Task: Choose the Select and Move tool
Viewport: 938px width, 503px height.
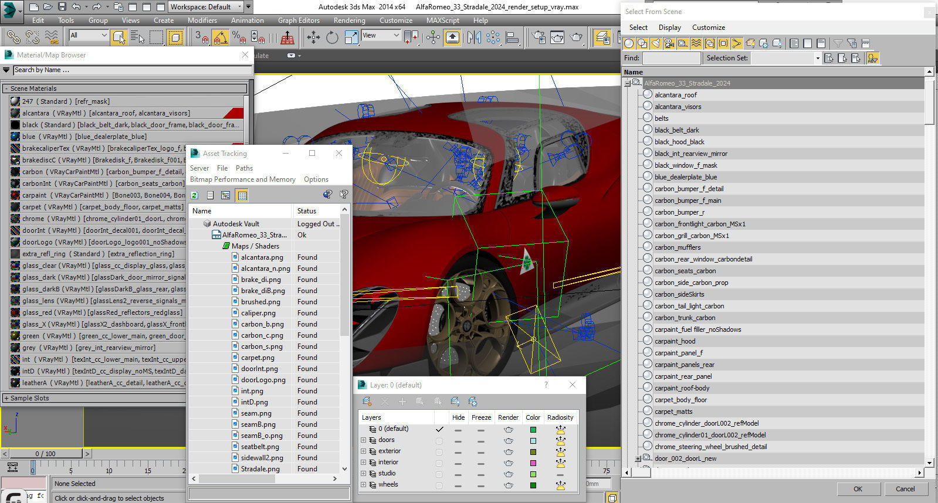Action: (x=314, y=38)
